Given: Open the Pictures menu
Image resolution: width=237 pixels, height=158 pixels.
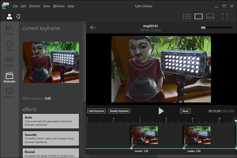Looking at the screenshot, I should [x=34, y=6].
